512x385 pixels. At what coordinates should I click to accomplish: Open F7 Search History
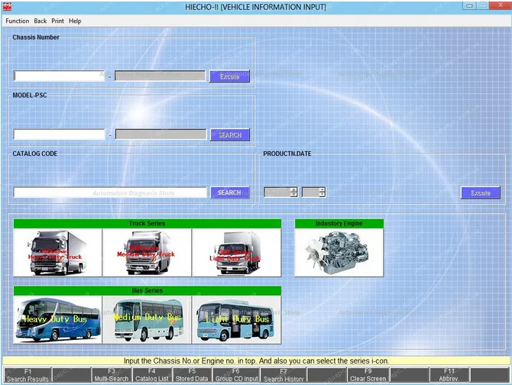[284, 375]
